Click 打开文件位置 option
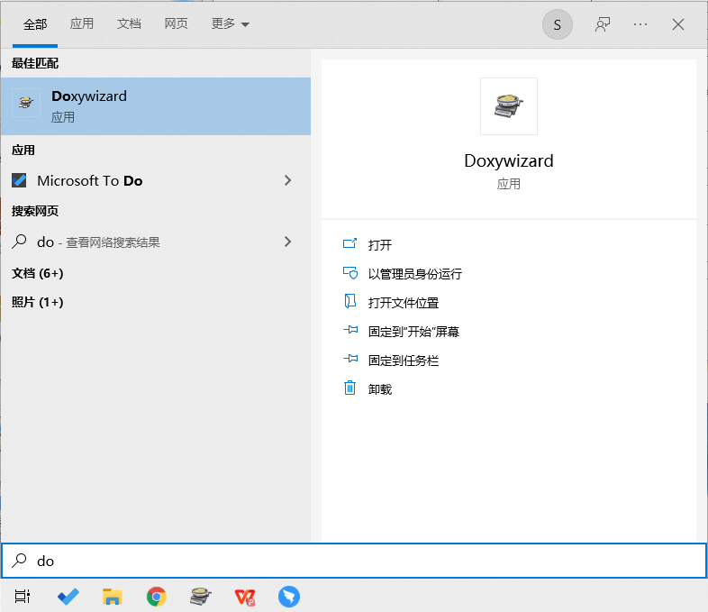Screen dimensions: 708x612 point(403,303)
